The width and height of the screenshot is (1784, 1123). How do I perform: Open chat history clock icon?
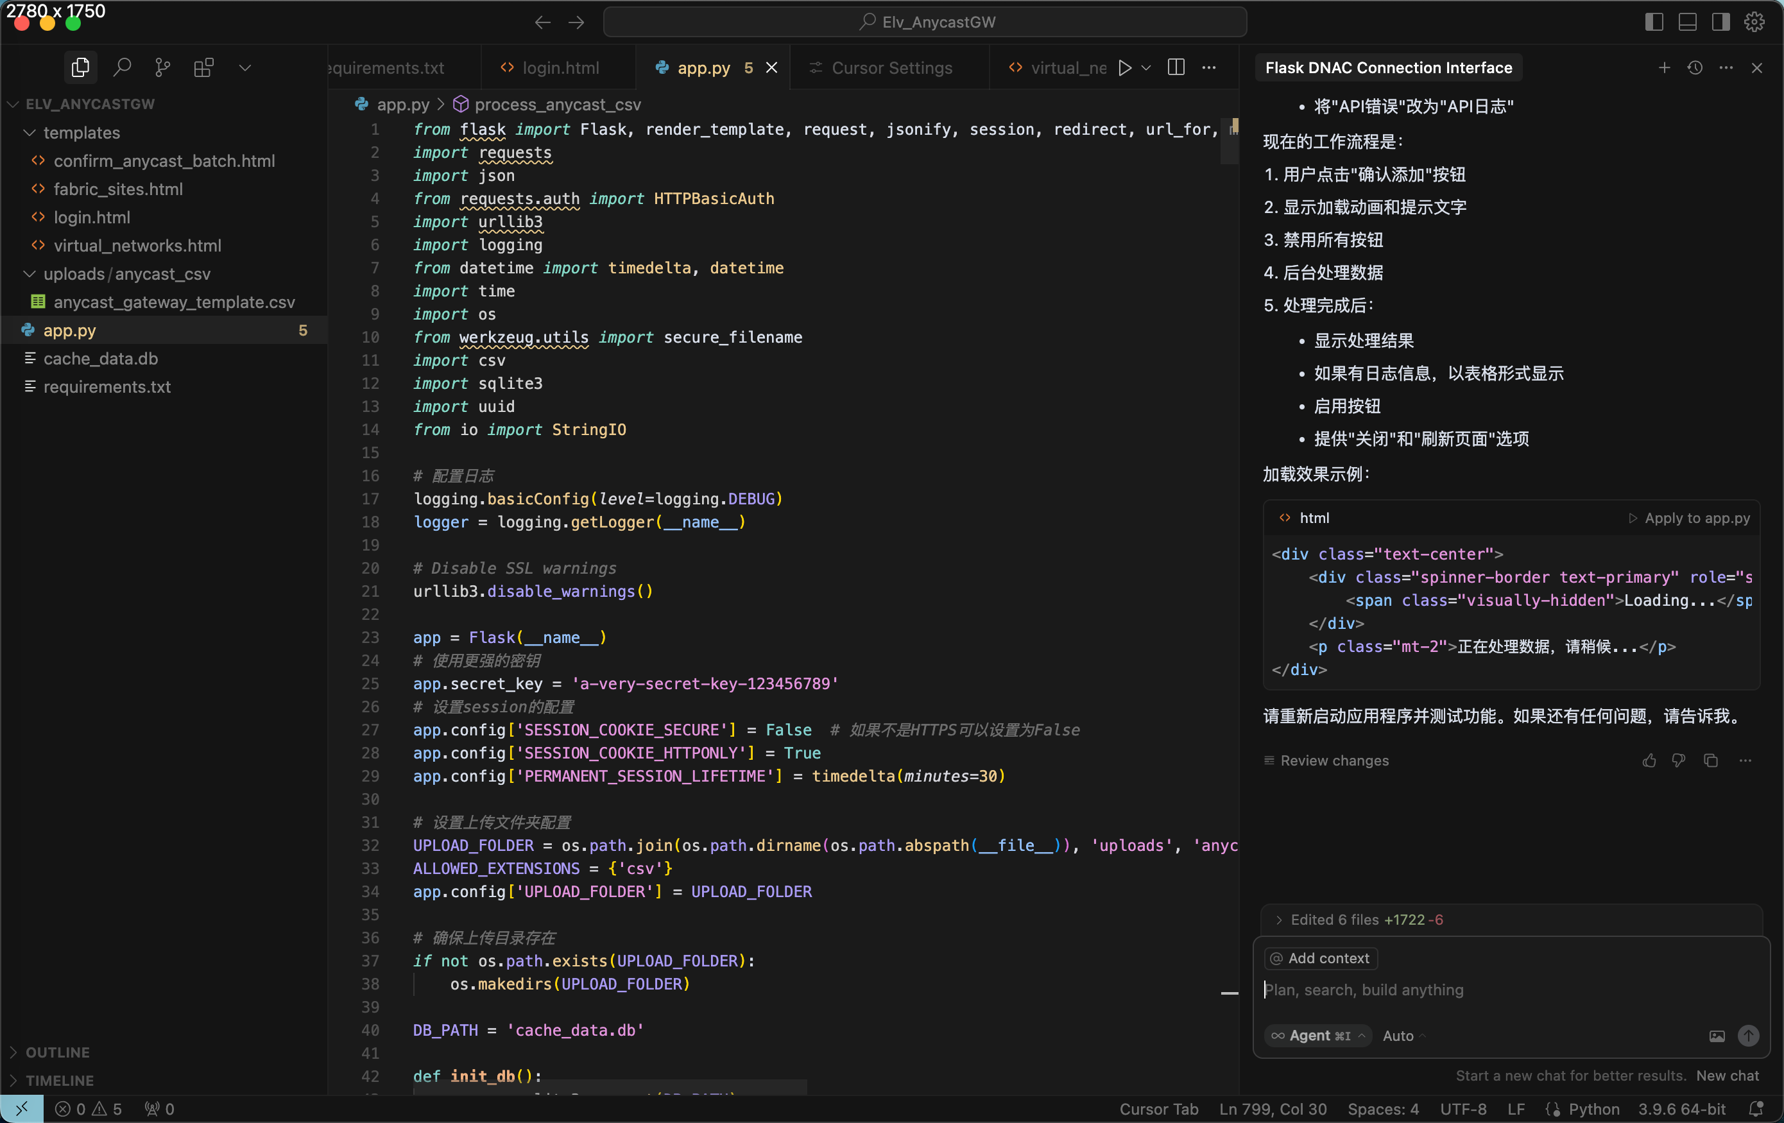pyautogui.click(x=1694, y=67)
